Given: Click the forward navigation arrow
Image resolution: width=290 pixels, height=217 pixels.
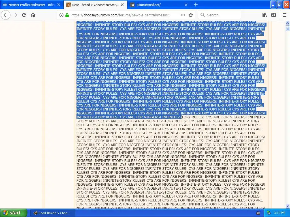Looking at the screenshot, I should pos(15,15).
